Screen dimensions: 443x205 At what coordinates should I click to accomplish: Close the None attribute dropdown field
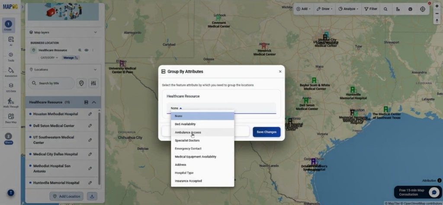pyautogui.click(x=221, y=108)
